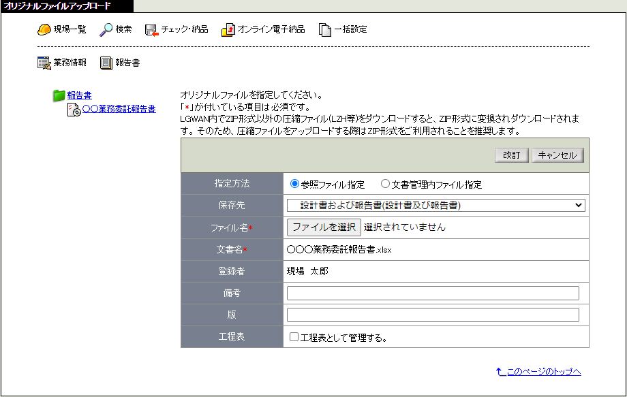Open 検索 menu label
The height and width of the screenshot is (397, 627).
pos(123,29)
